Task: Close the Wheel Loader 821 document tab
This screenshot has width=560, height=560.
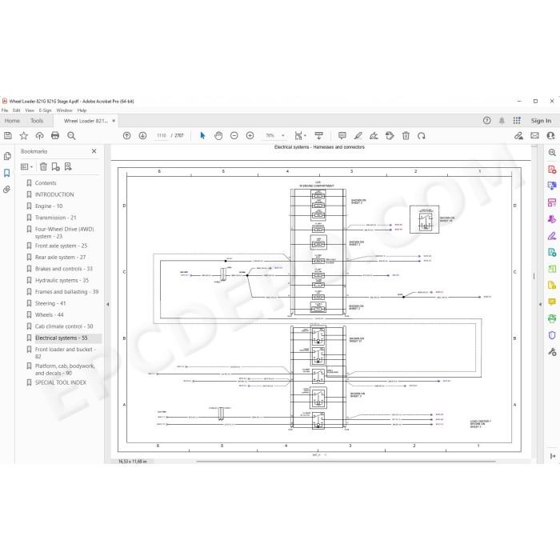Action: tap(114, 121)
